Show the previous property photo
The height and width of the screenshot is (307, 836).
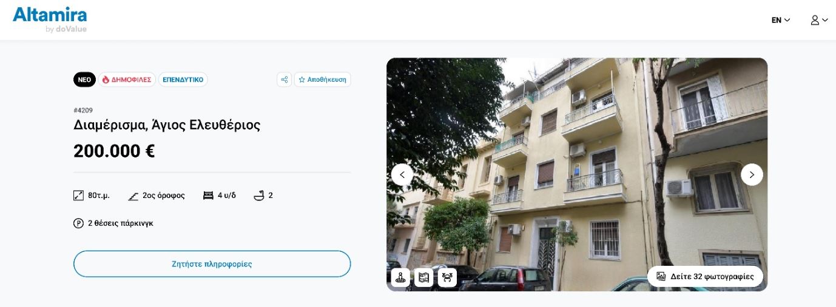pyautogui.click(x=402, y=174)
